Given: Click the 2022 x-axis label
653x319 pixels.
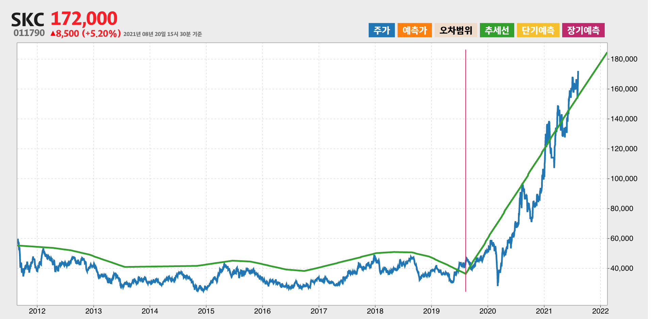Looking at the screenshot, I should point(601,311).
